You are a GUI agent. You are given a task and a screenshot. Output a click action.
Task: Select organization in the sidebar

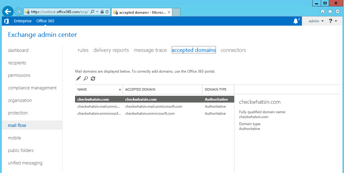point(20,100)
